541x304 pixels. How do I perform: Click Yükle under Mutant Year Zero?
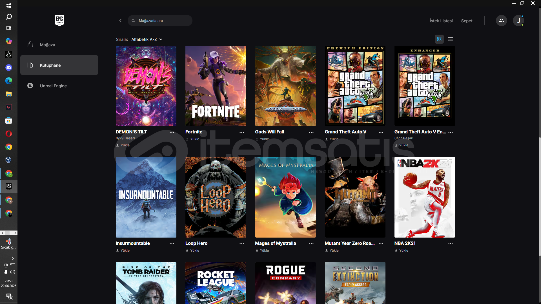tap(332, 251)
